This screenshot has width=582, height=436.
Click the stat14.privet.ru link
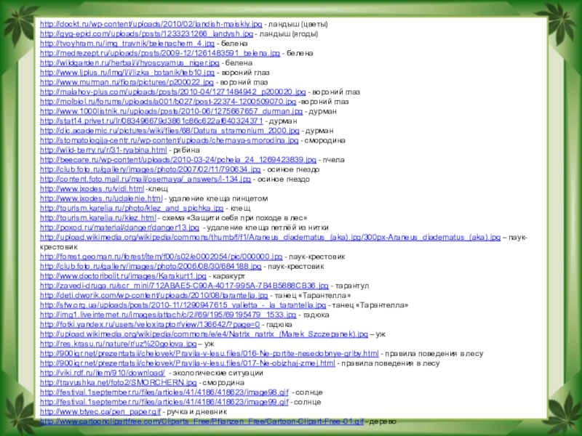151,121
